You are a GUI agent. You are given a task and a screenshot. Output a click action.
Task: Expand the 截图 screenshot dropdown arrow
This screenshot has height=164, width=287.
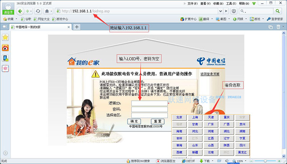[x=229, y=19]
